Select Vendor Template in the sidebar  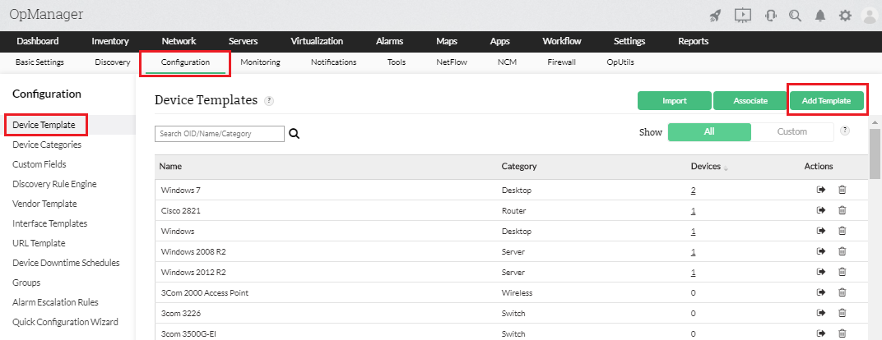pos(44,204)
